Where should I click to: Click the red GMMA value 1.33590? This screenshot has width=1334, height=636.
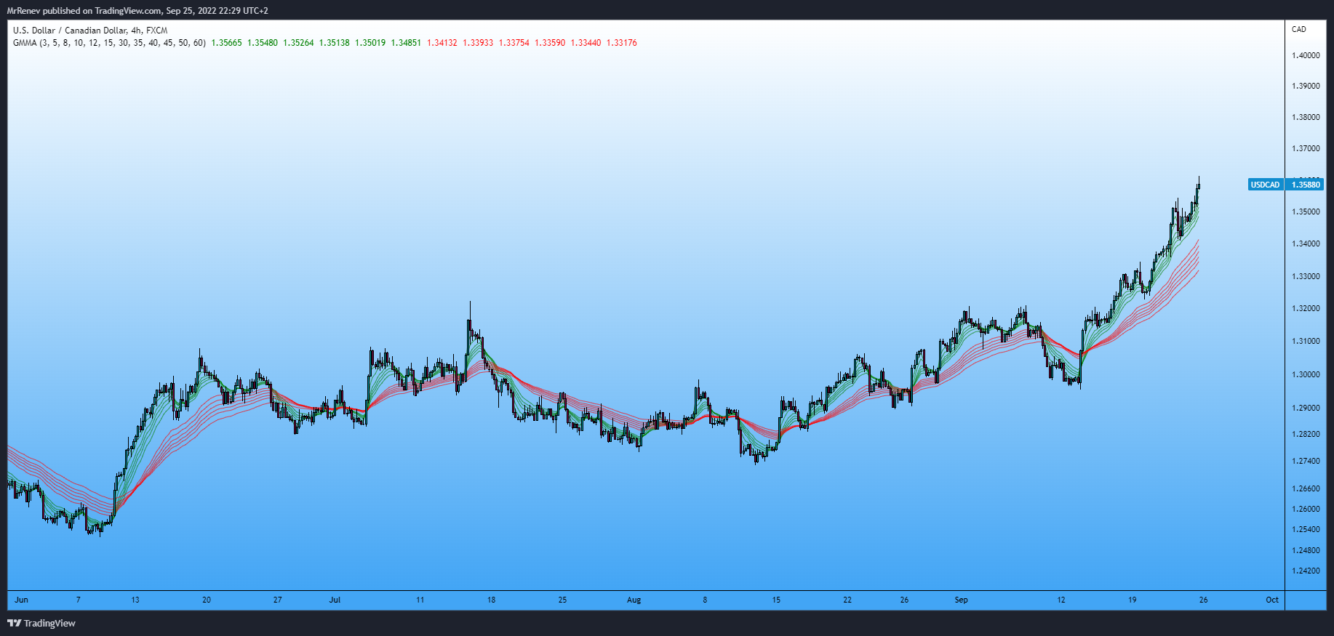(550, 43)
